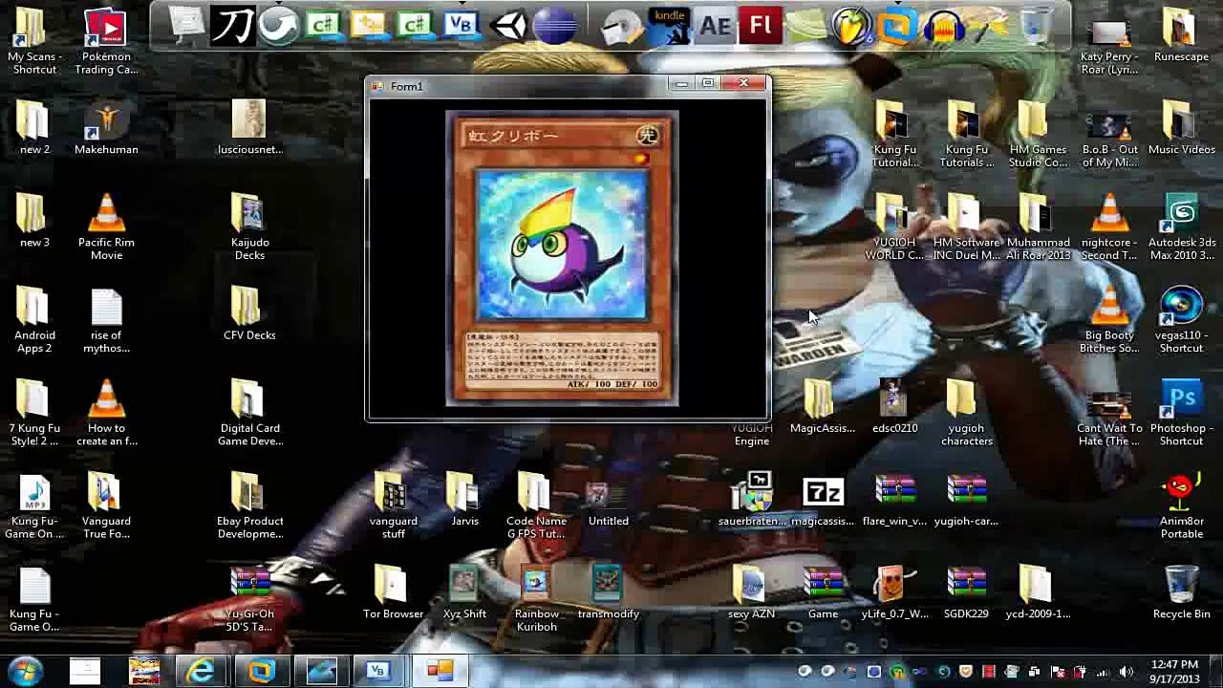The width and height of the screenshot is (1223, 688).
Task: Open SGDK229 archive on desktop
Action: point(966,592)
